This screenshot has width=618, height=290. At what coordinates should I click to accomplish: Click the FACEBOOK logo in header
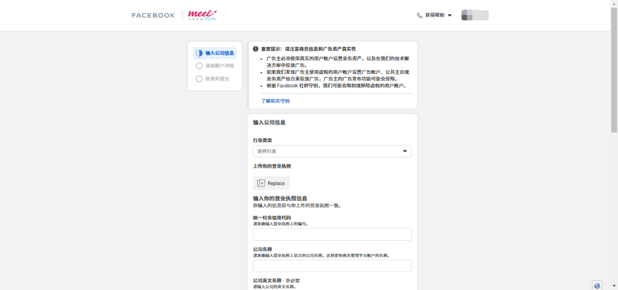click(x=153, y=15)
